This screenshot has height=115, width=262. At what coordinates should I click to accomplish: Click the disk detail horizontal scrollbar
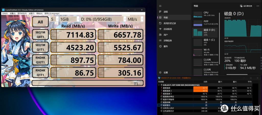pyautogui.click(x=237, y=75)
